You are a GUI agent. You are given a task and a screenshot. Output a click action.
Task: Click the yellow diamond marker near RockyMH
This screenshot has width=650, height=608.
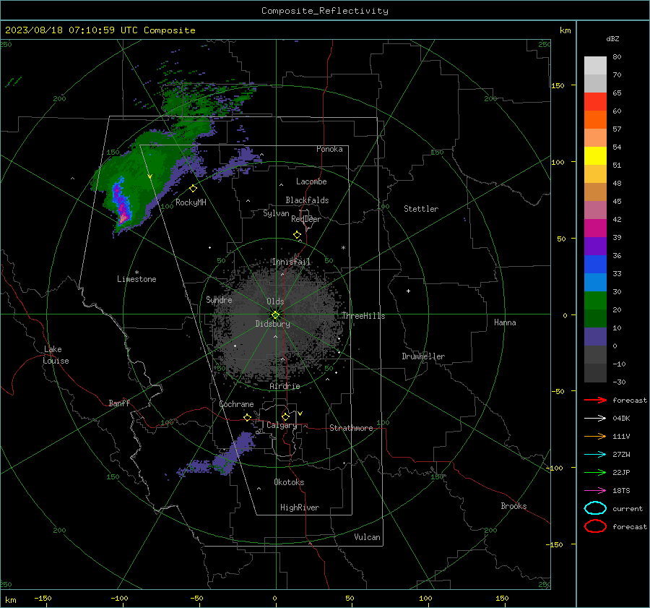[x=193, y=189]
